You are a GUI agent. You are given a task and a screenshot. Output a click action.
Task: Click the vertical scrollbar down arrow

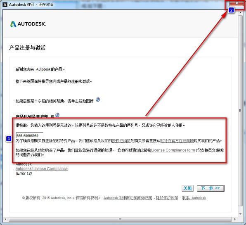[240, 214]
